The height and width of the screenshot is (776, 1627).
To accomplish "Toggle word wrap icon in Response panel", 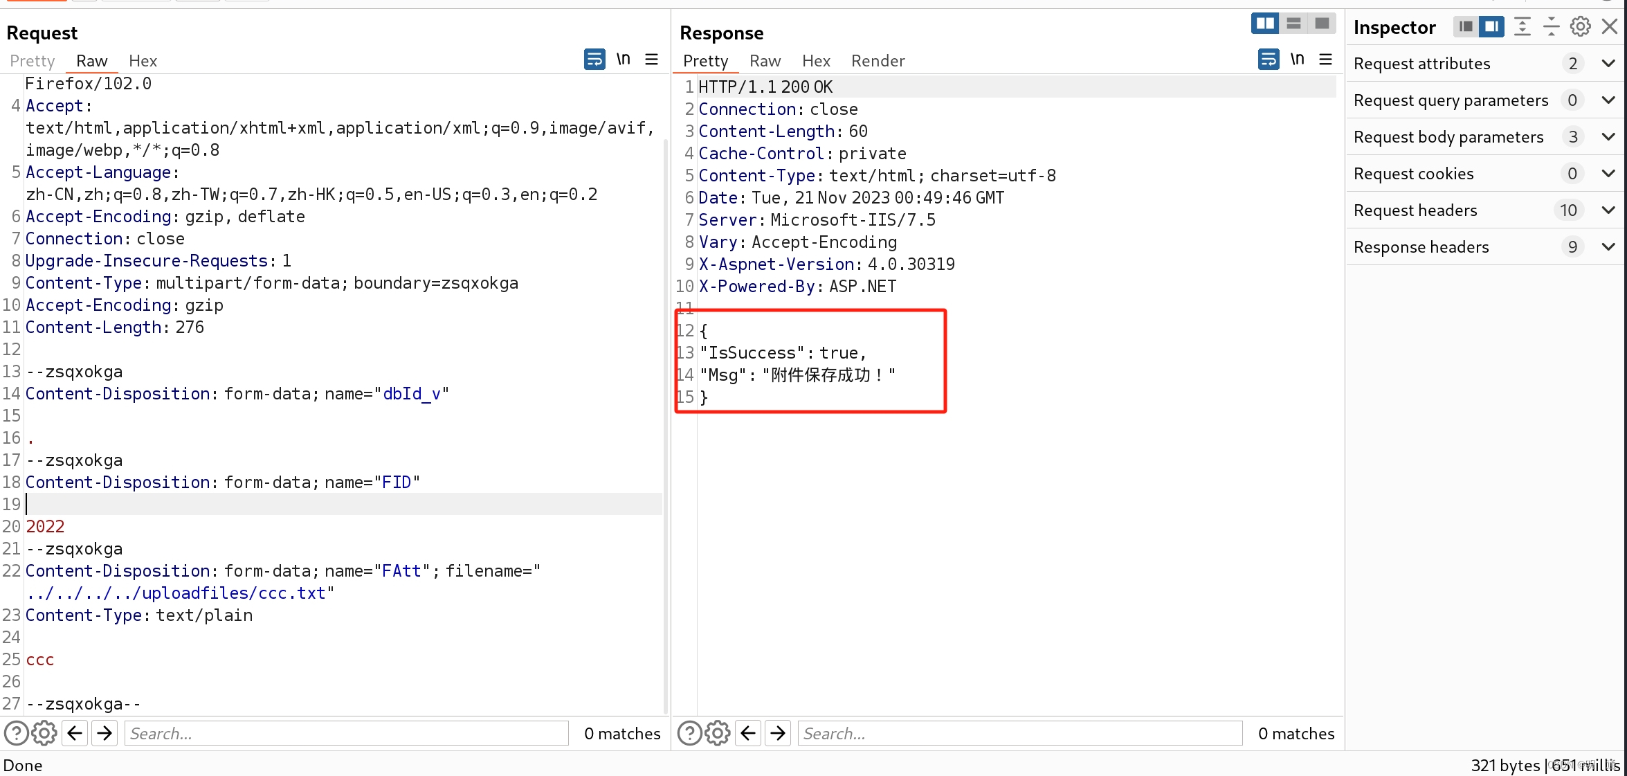I will tap(1269, 60).
